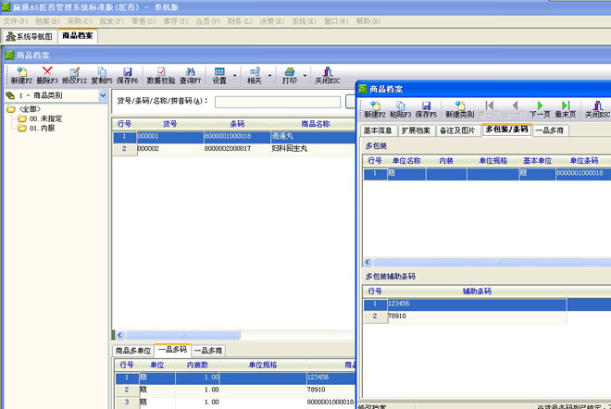Select <全部> folder in category tree

[30, 109]
